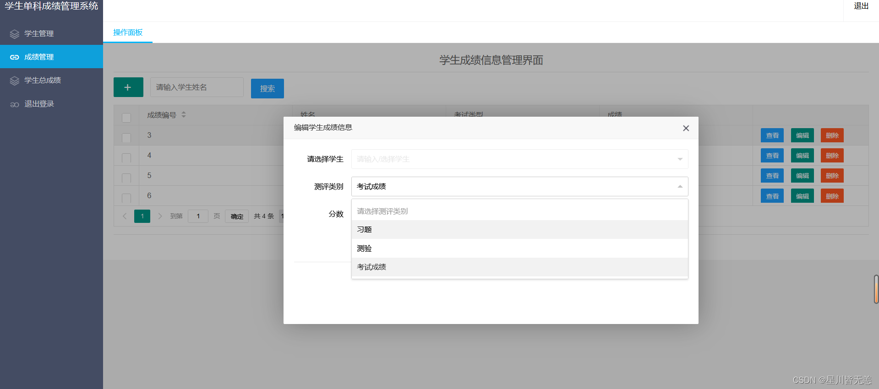This screenshot has height=389, width=879.
Task: Choose 退出登录 in the sidebar
Action: (x=51, y=104)
